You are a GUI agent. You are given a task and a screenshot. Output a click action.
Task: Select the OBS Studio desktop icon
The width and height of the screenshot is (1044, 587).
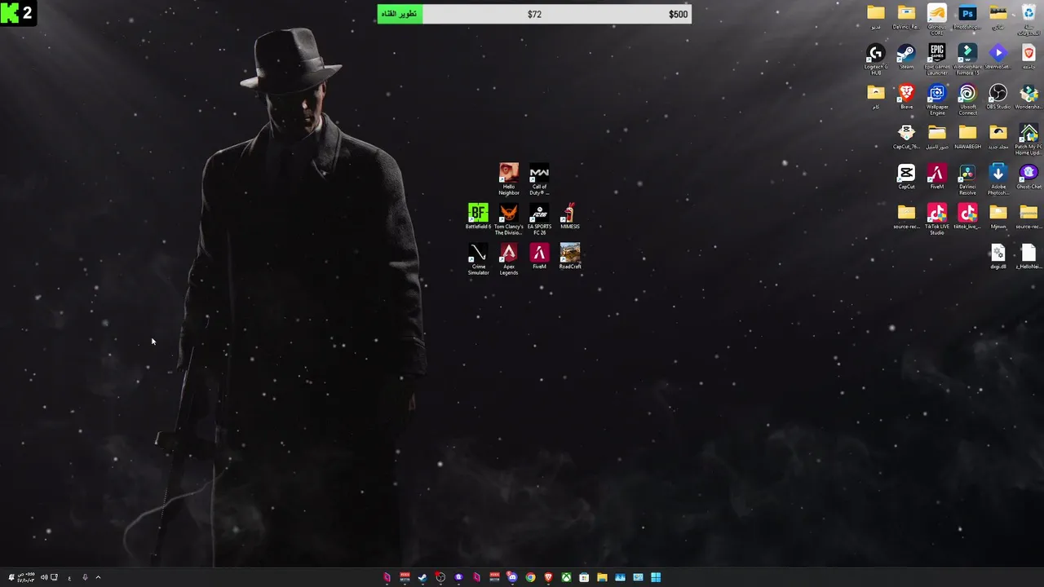pos(998,97)
